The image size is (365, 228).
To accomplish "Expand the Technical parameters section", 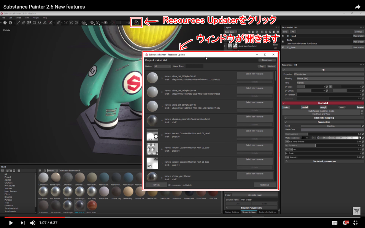I will coord(324,161).
